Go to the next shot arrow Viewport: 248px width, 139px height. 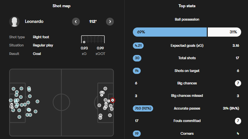110,22
